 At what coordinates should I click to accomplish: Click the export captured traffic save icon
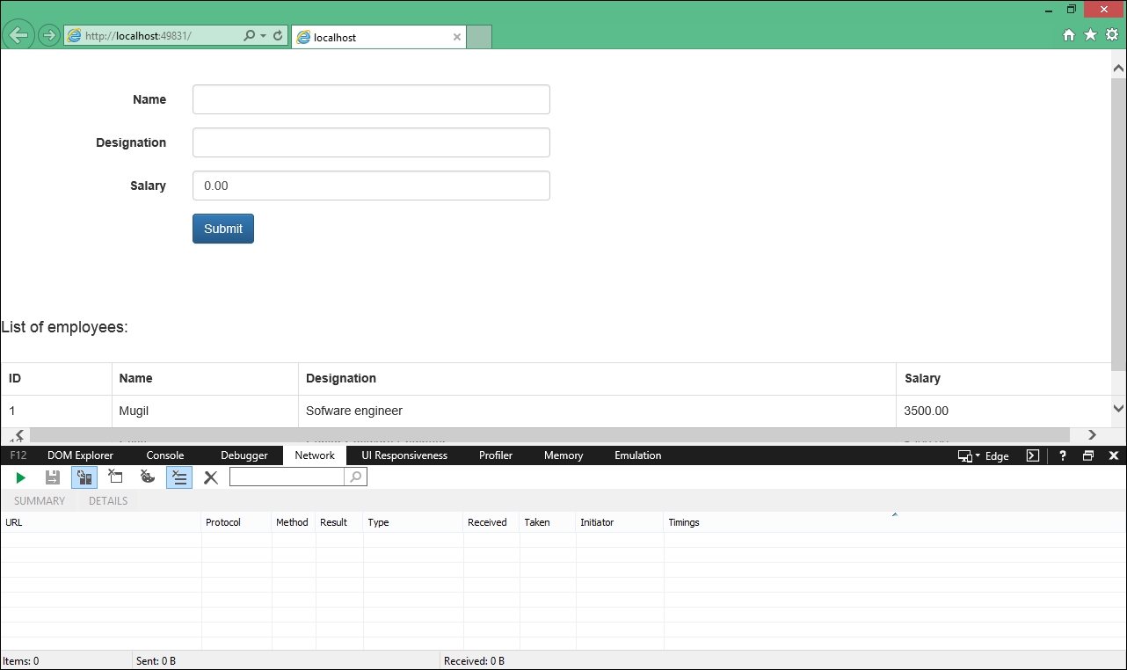pos(53,477)
